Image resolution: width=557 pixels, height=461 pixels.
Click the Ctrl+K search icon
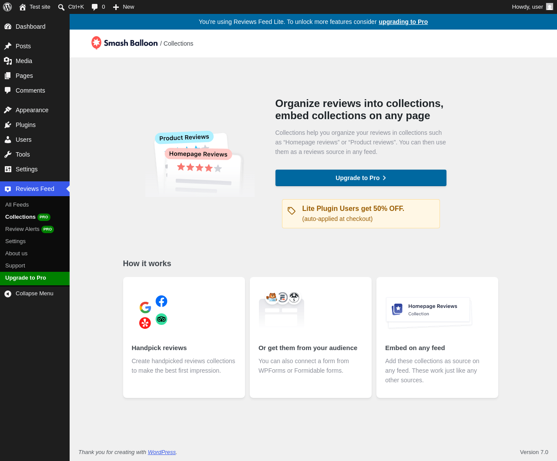[x=61, y=7]
